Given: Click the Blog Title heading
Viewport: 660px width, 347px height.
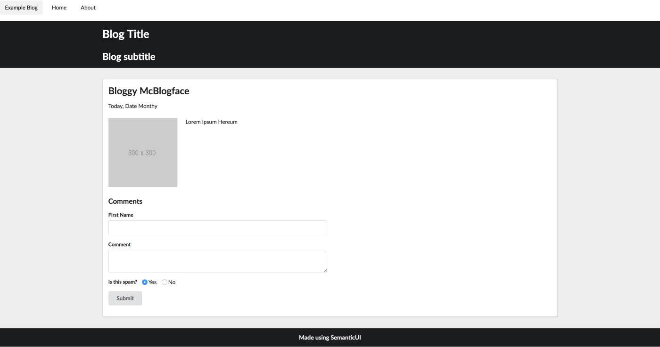Looking at the screenshot, I should point(126,34).
